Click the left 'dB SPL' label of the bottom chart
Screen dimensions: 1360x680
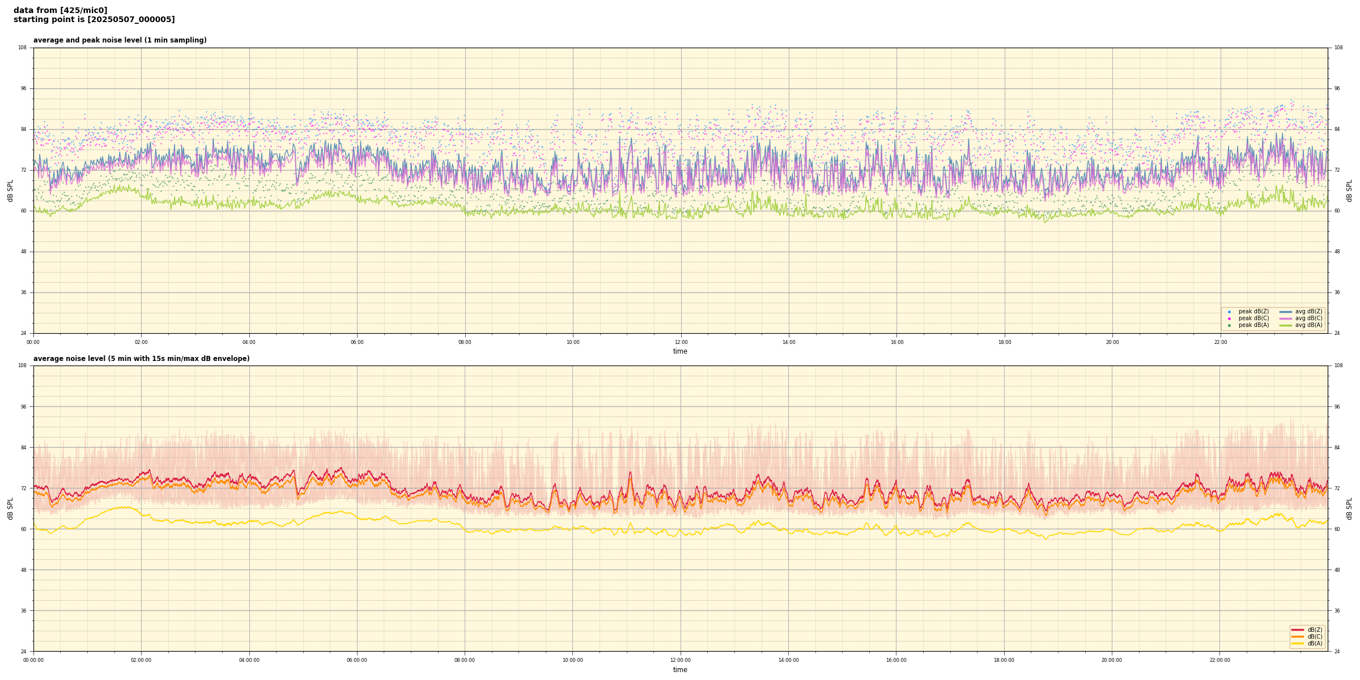click(10, 508)
